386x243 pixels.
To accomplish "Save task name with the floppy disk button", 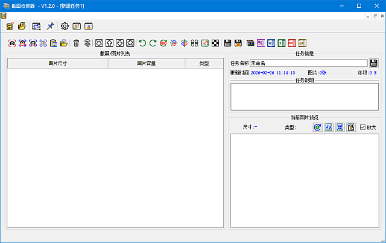I will coord(374,63).
